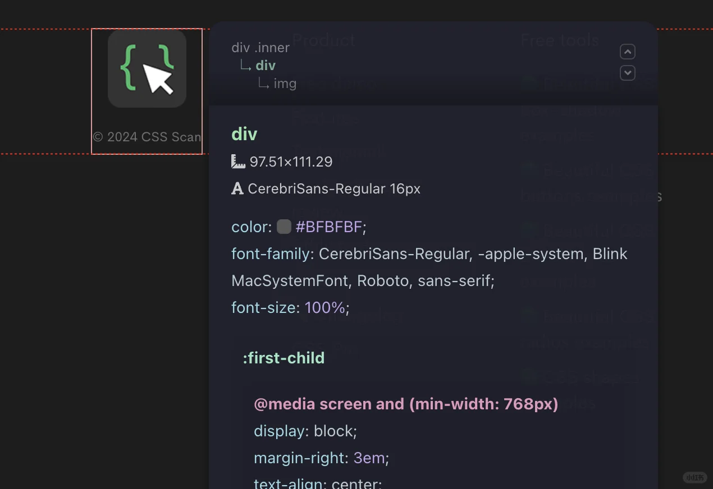The image size is (713, 489).
Task: Select 'img' child in element tree
Action: [x=285, y=84]
